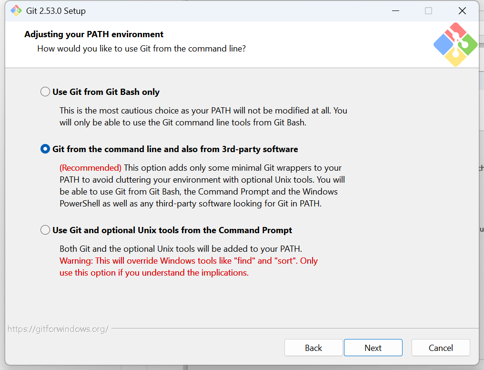
Task: Click 'How would you like to use Git' text
Action: click(x=141, y=49)
